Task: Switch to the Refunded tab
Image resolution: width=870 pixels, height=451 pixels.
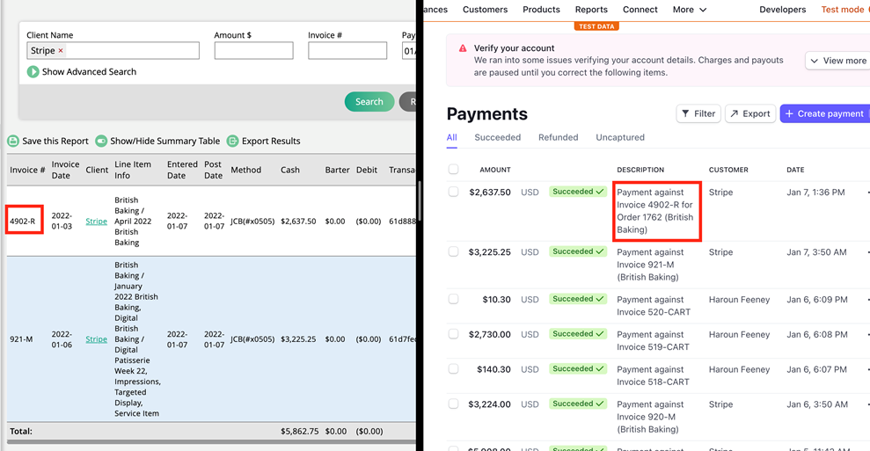Action: click(558, 138)
